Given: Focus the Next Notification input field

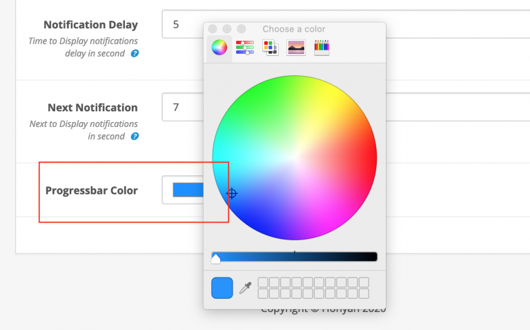Looking at the screenshot, I should 183,108.
